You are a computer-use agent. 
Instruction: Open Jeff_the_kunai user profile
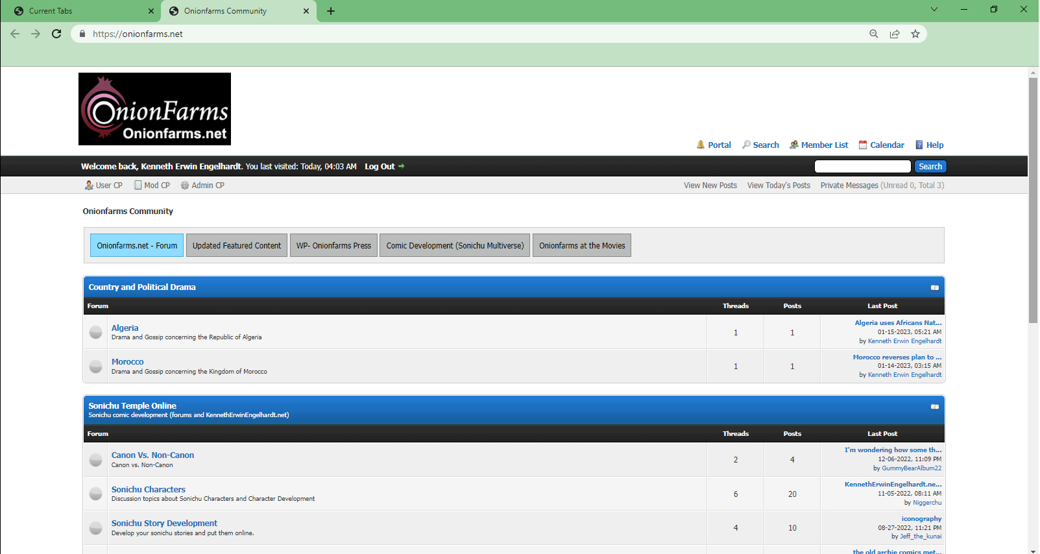click(x=921, y=536)
